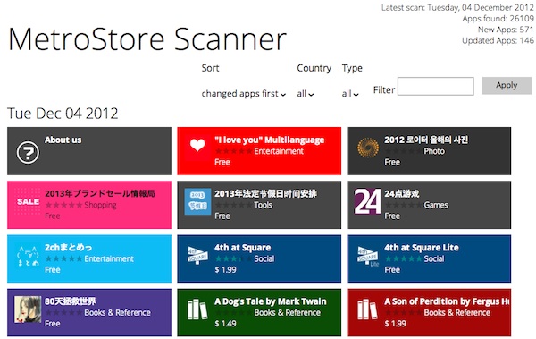Viewport: 536px width, 339px height.
Task: Click the star rating on 4th at Square
Action: [233, 258]
